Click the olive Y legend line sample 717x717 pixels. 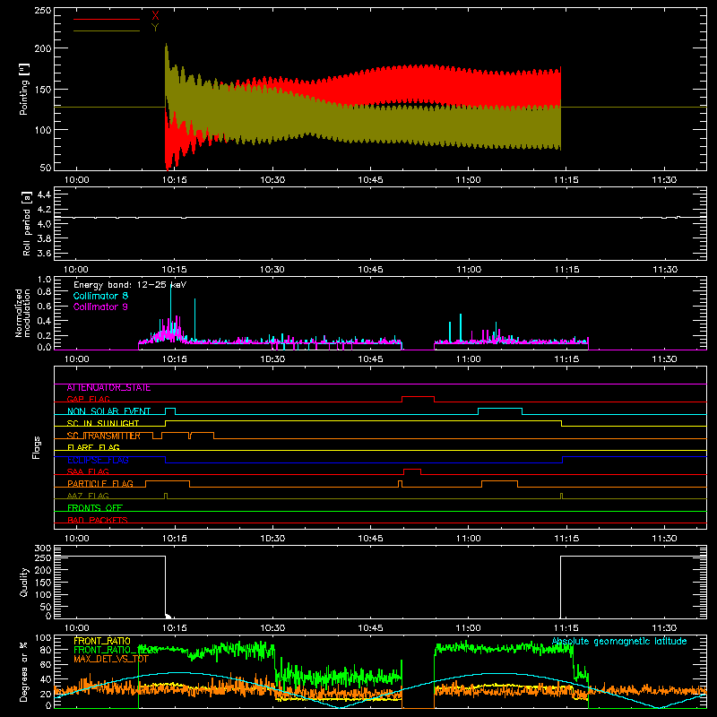pos(107,30)
